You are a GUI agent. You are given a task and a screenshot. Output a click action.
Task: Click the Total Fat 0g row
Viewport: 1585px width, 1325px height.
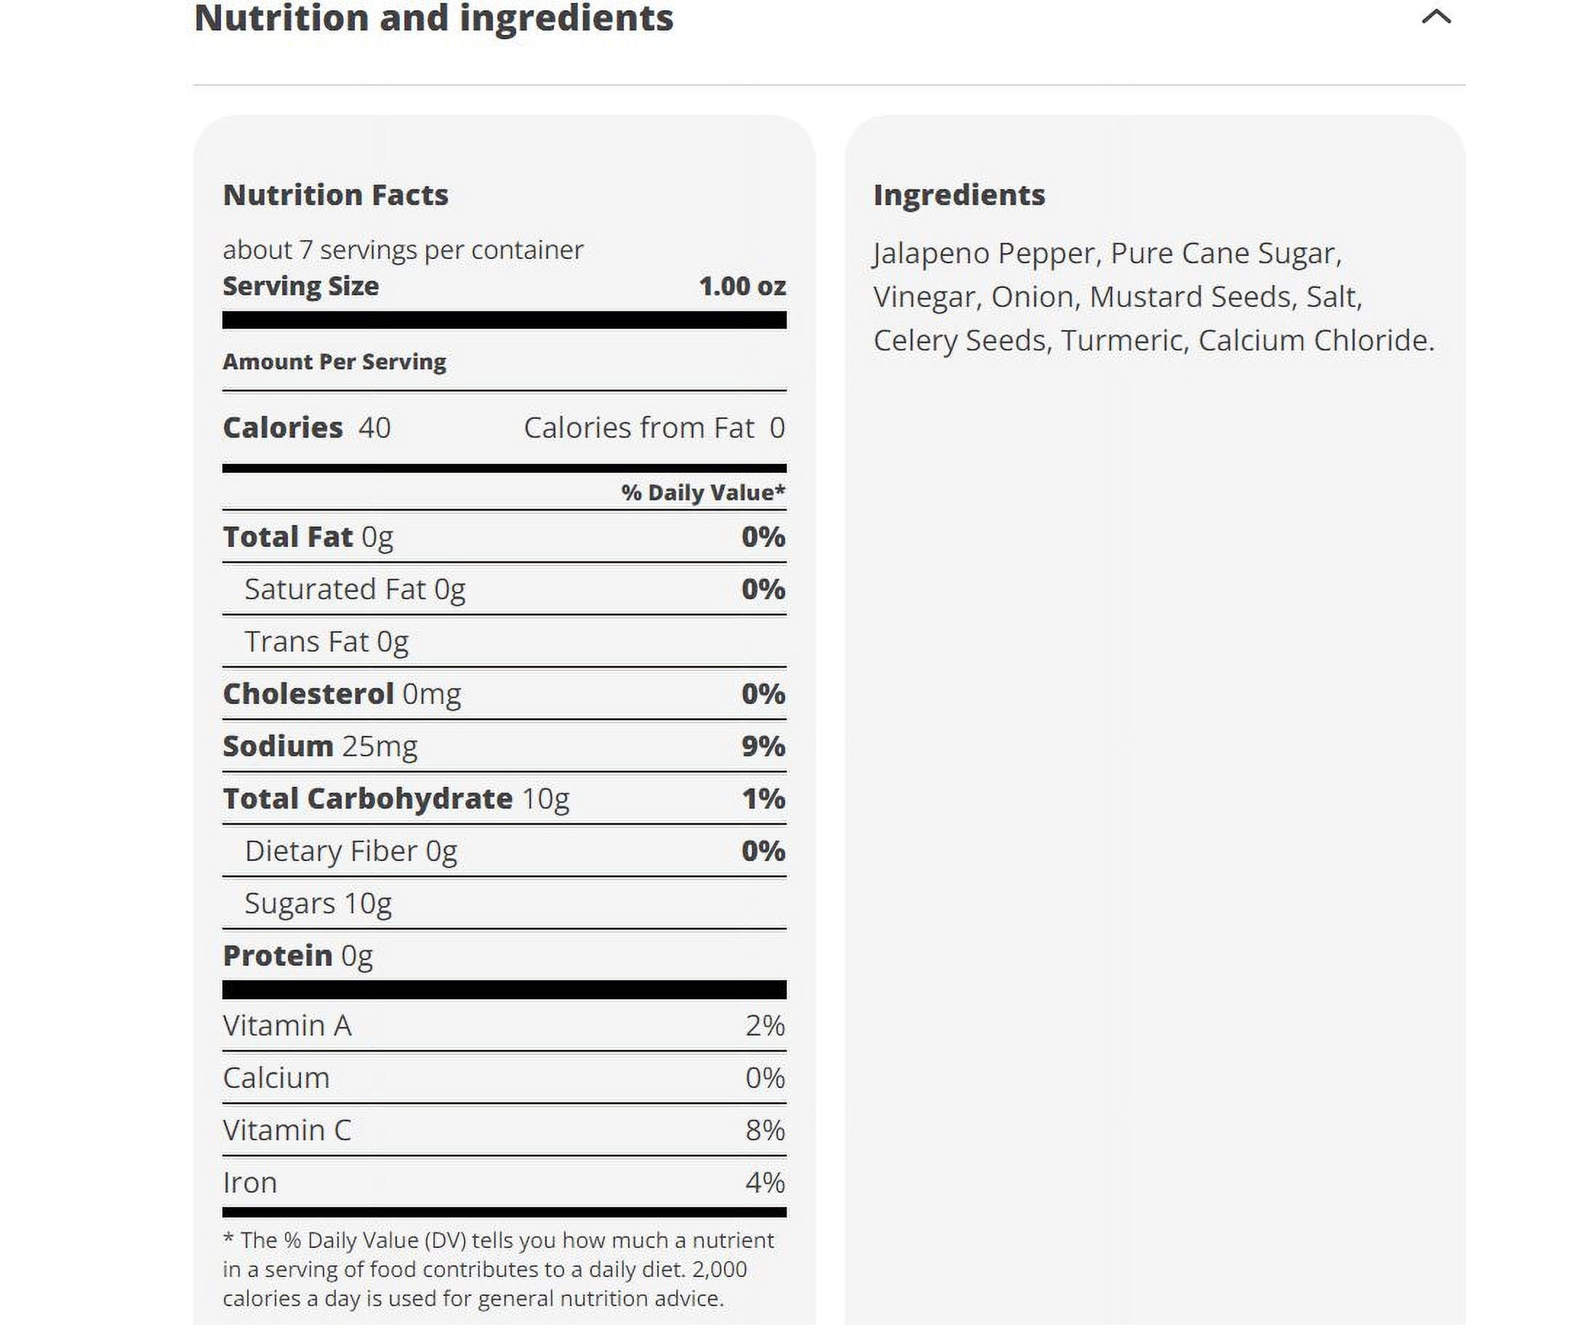pyautogui.click(x=504, y=537)
